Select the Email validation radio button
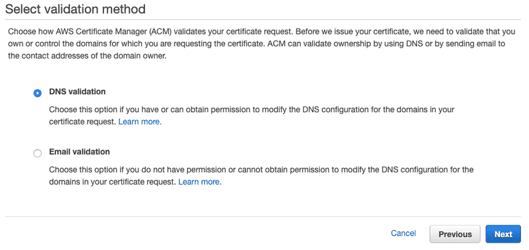 tap(38, 153)
